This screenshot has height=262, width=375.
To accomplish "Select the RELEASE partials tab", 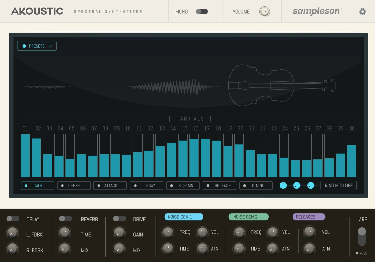I will point(220,186).
